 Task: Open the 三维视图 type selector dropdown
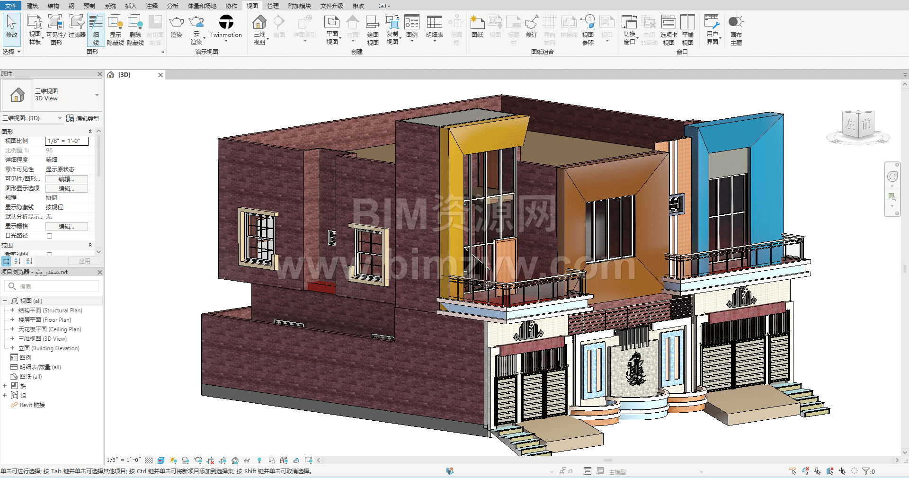pyautogui.click(x=97, y=95)
